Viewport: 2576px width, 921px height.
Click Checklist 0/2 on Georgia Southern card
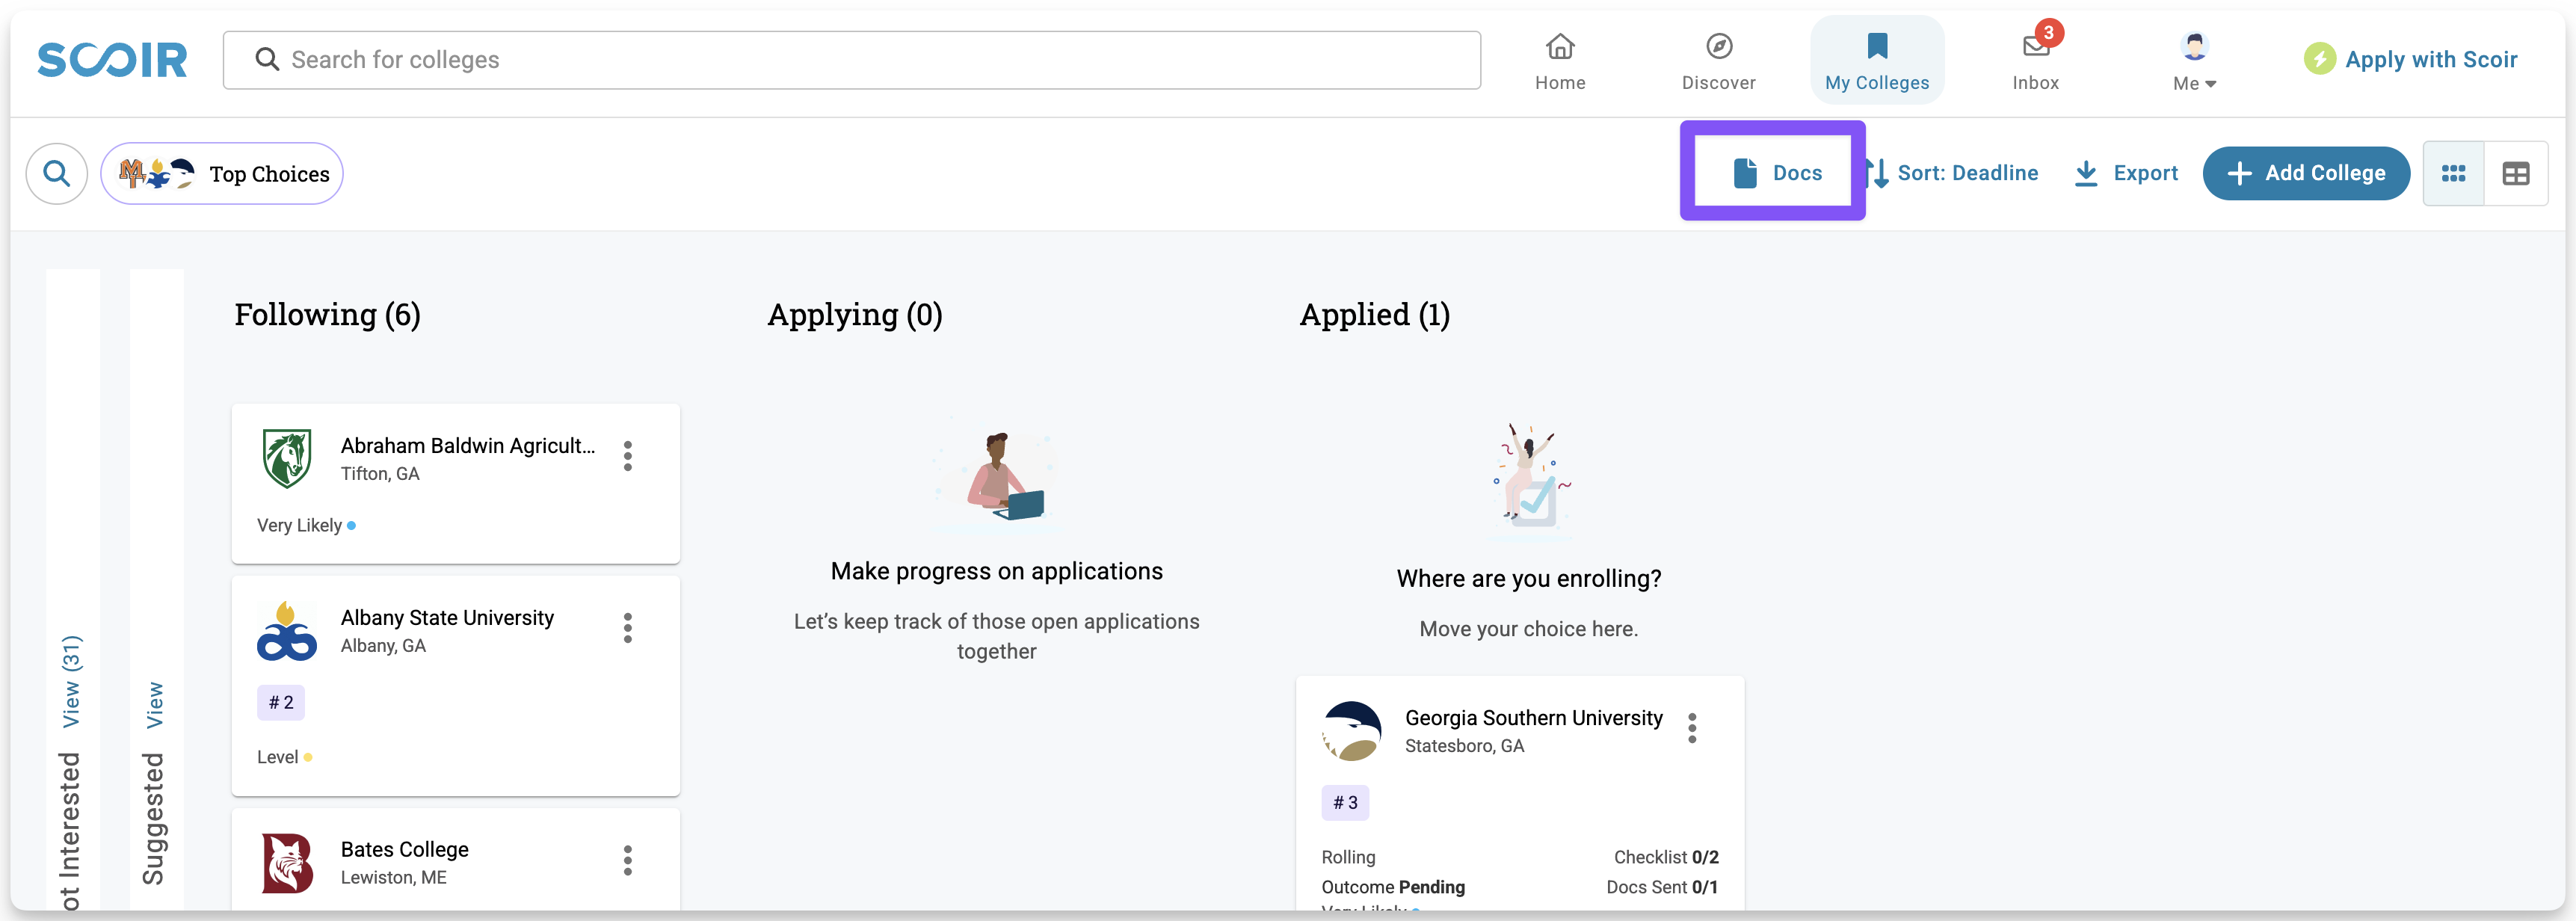coord(1666,858)
